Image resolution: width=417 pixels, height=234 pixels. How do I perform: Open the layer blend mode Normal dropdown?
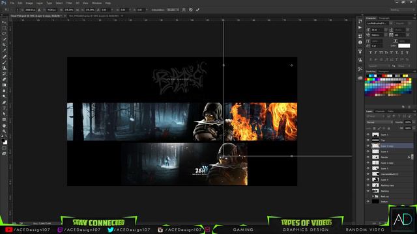[379, 122]
